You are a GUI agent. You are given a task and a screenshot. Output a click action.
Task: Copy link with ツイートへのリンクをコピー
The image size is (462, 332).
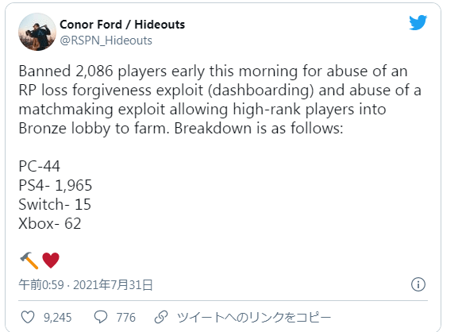[x=254, y=318]
